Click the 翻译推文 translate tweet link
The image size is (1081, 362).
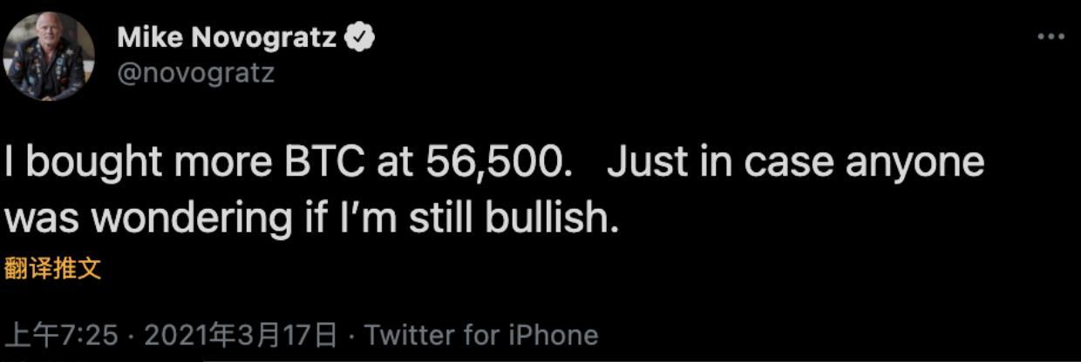click(52, 269)
